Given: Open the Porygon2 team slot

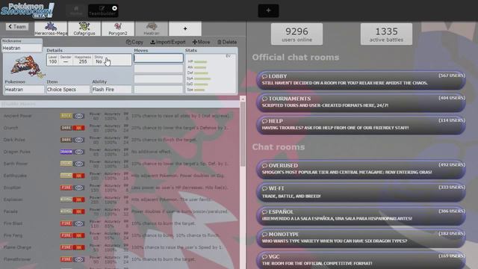Looking at the screenshot, I should [118, 28].
